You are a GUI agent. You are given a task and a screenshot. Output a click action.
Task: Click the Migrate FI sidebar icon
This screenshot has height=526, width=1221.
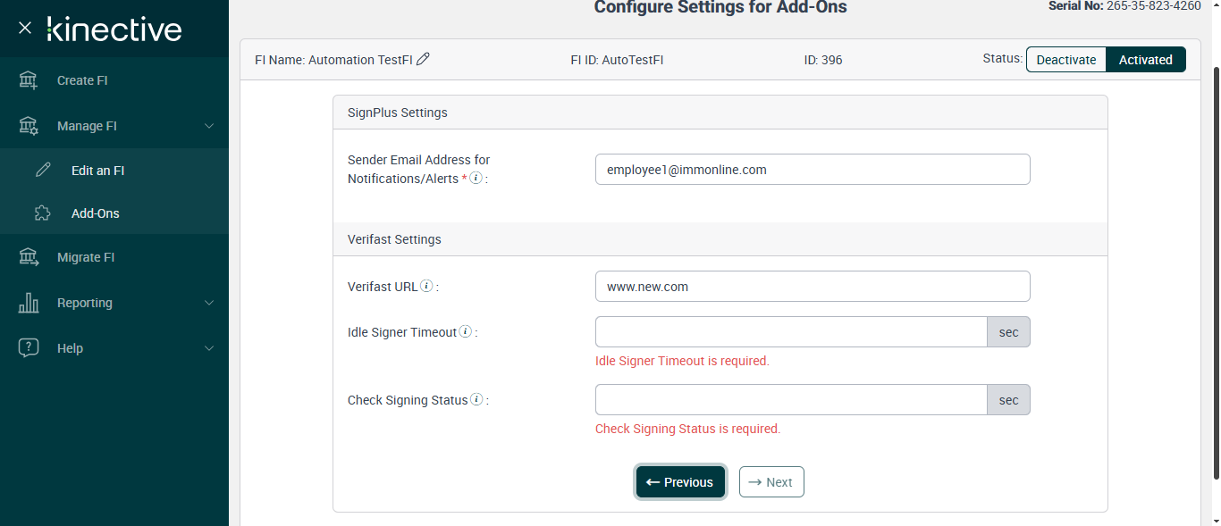[x=29, y=257]
